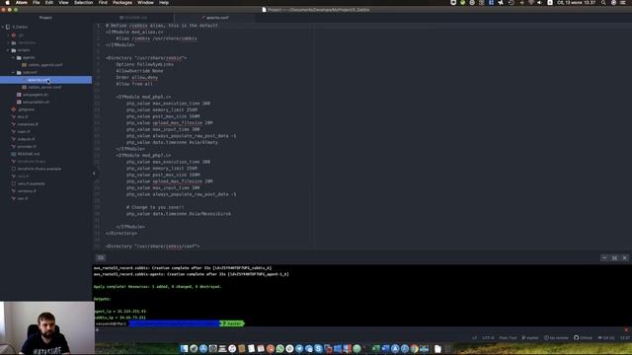Select the highlighted apache.conf file
632x355 pixels.
[46, 80]
